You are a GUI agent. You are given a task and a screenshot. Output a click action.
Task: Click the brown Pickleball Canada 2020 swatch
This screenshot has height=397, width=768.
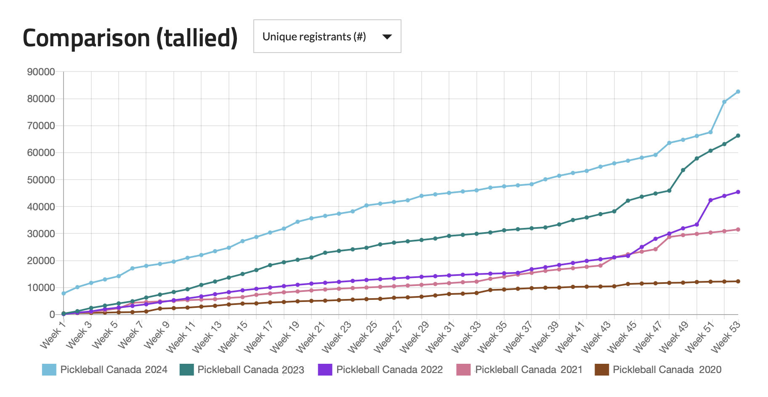coord(602,370)
